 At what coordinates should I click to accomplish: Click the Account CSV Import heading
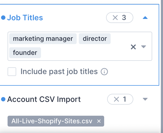[x=44, y=99]
